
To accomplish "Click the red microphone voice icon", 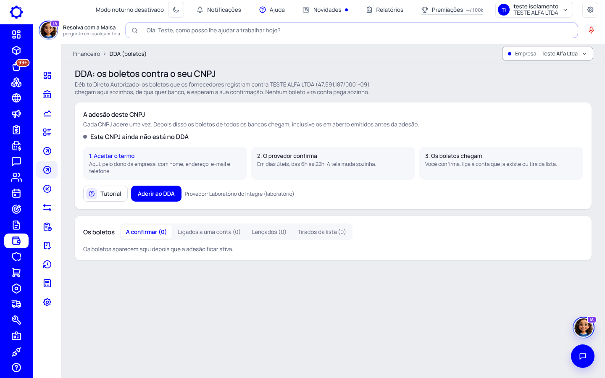I will [591, 30].
